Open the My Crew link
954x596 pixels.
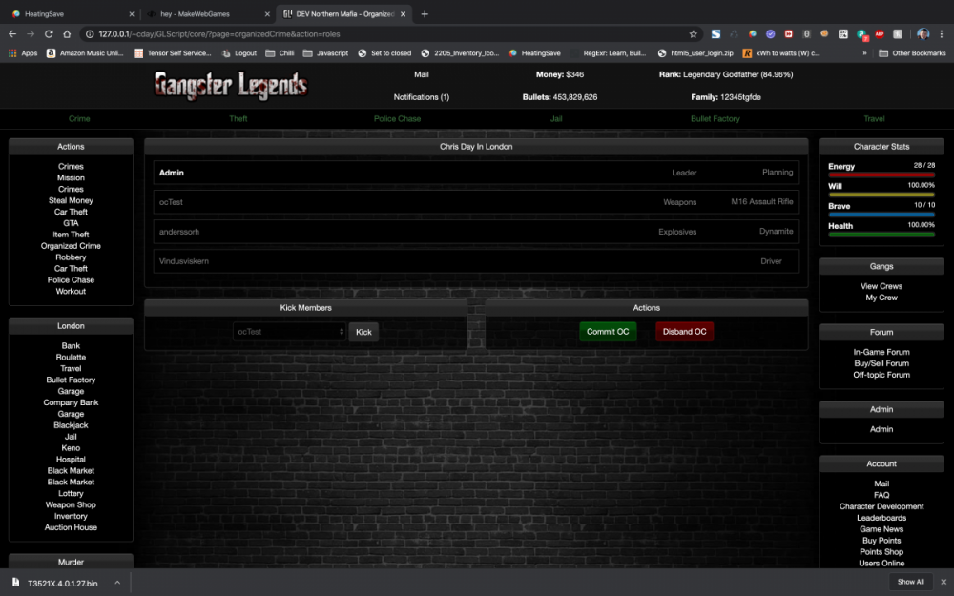881,297
